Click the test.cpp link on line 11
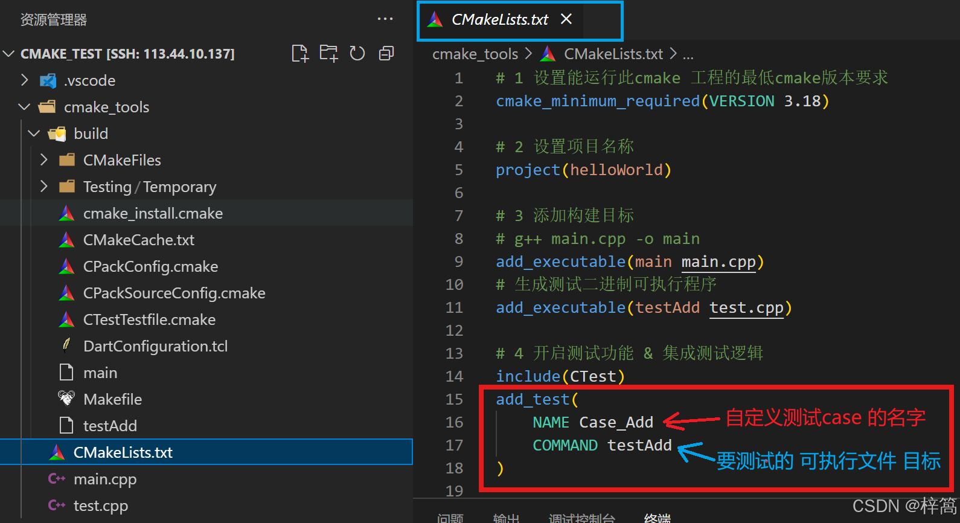Screen dimensions: 960x523 (x=746, y=308)
